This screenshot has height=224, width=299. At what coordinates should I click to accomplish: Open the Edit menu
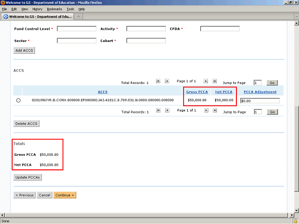coord(14,9)
